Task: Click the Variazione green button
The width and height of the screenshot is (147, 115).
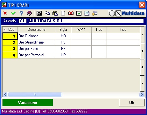Action: coord(28,103)
